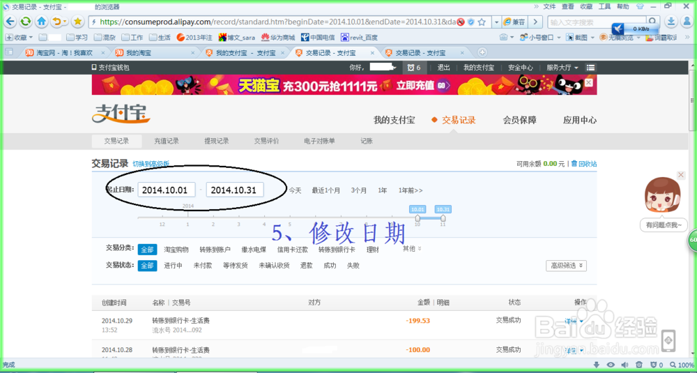The image size is (697, 373).
Task: Click the 支付宝 logo
Action: (x=121, y=114)
